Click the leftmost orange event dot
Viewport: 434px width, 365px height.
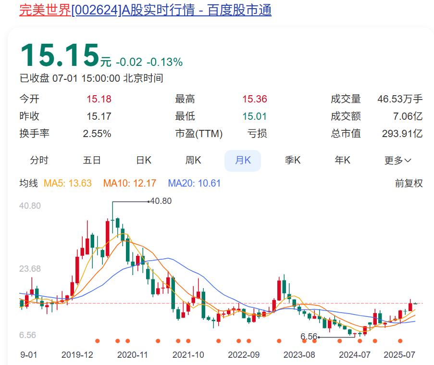tap(98, 341)
